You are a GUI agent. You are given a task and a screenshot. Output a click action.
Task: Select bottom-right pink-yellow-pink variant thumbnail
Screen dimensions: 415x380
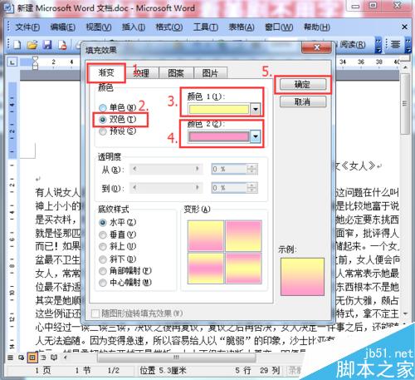coord(243,268)
